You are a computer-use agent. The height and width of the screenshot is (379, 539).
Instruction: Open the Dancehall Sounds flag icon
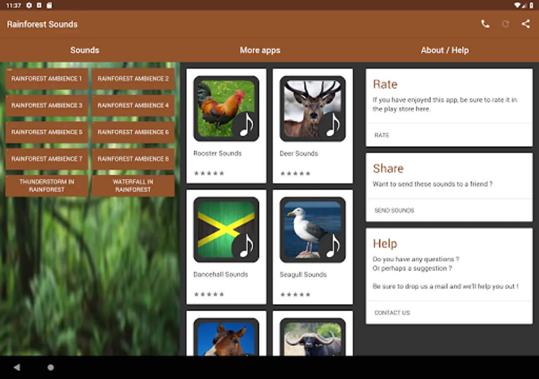pos(226,230)
